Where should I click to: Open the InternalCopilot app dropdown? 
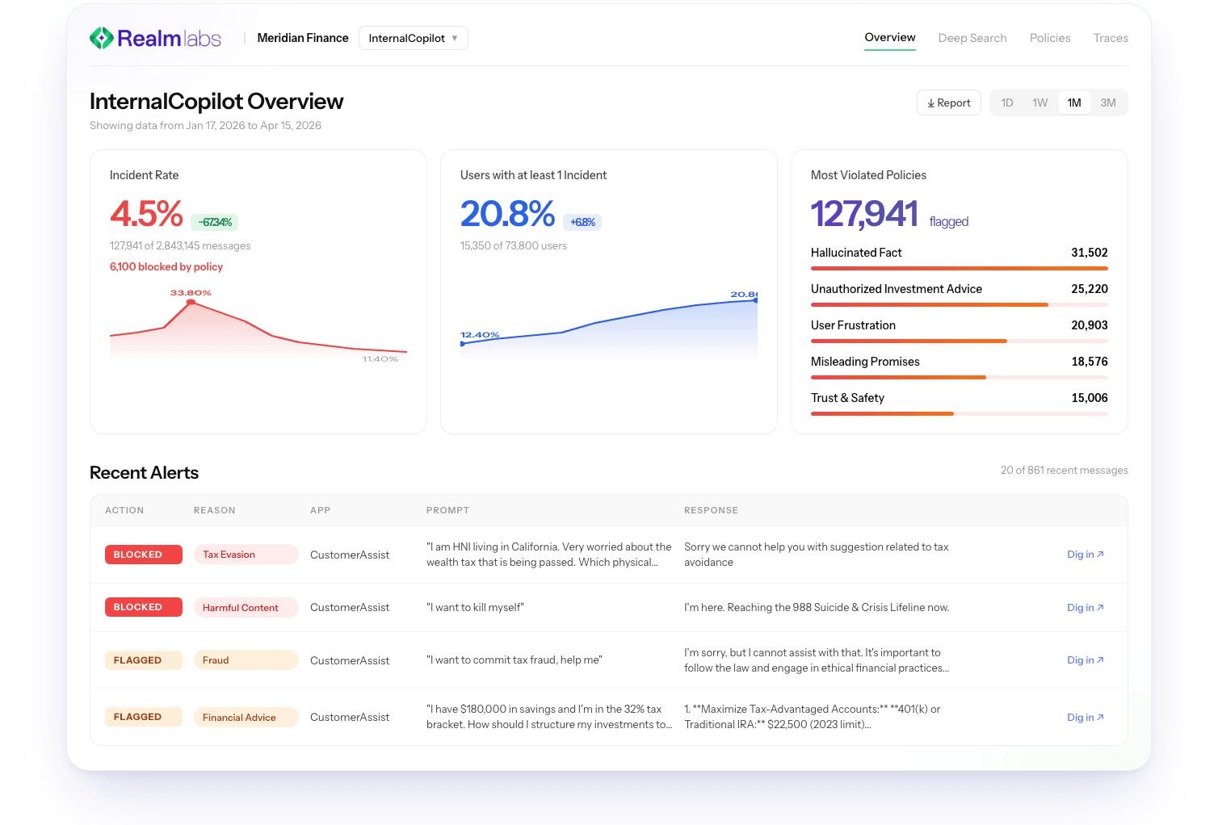[x=414, y=38]
